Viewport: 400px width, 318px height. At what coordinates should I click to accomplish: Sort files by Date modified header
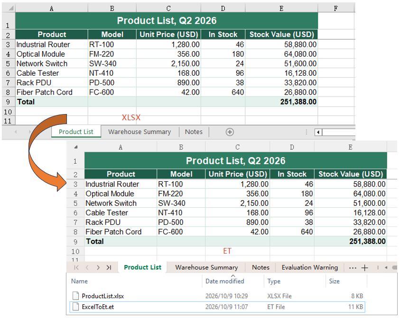point(225,281)
